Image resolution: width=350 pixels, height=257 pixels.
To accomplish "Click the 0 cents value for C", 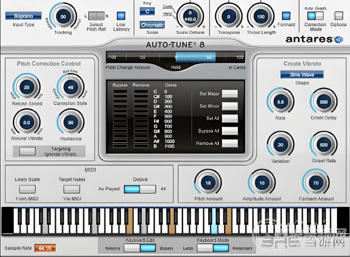I will pos(165,92).
